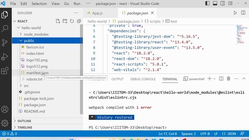The width and height of the screenshot is (249, 140).
Task: Close the package.json editor tab
Action: 152,13
